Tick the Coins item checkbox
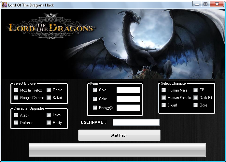Image resolution: width=226 pixels, height=162 pixels. coord(95,99)
